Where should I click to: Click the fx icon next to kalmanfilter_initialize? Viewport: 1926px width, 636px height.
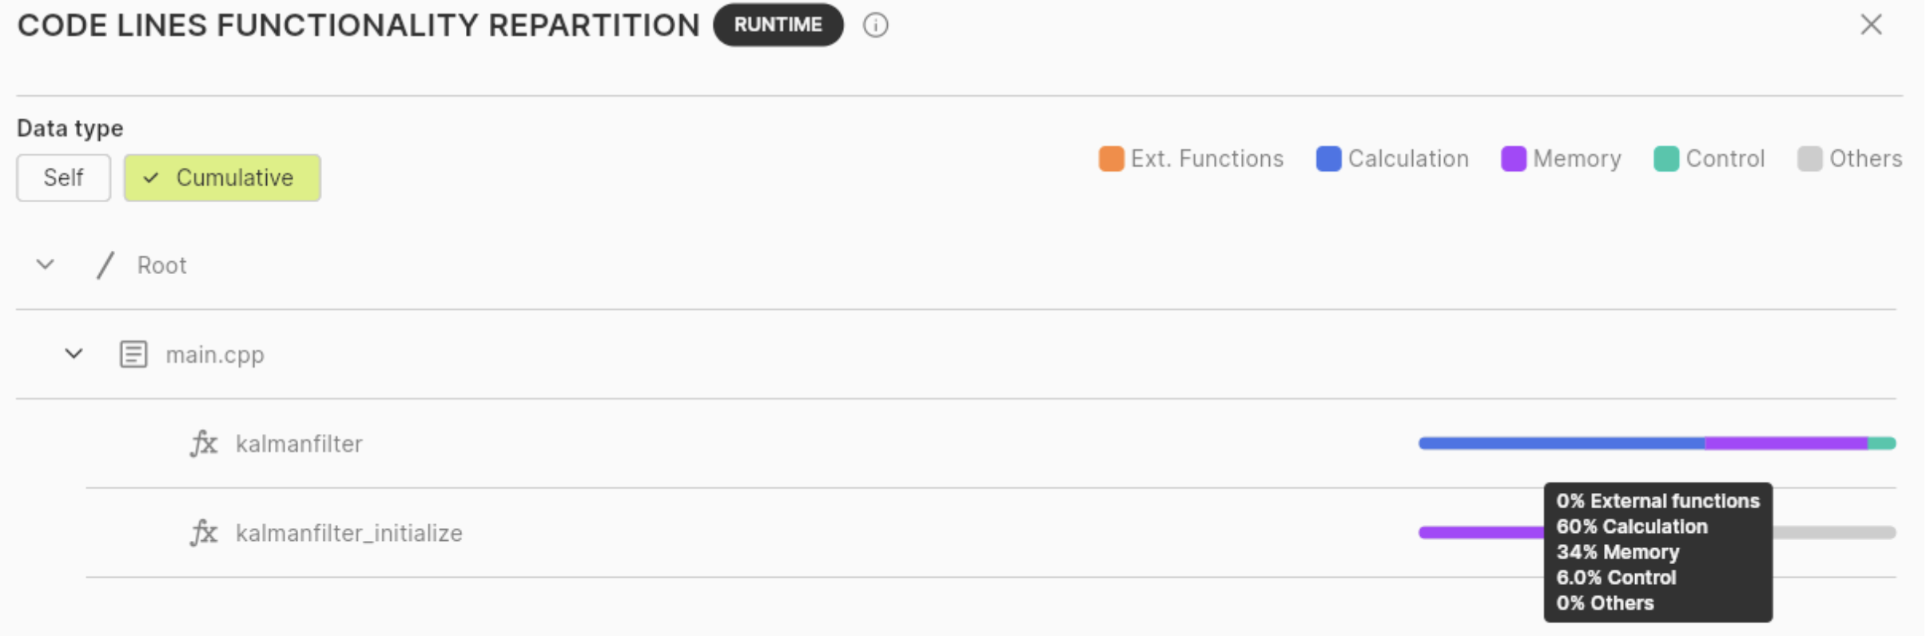[x=204, y=532]
